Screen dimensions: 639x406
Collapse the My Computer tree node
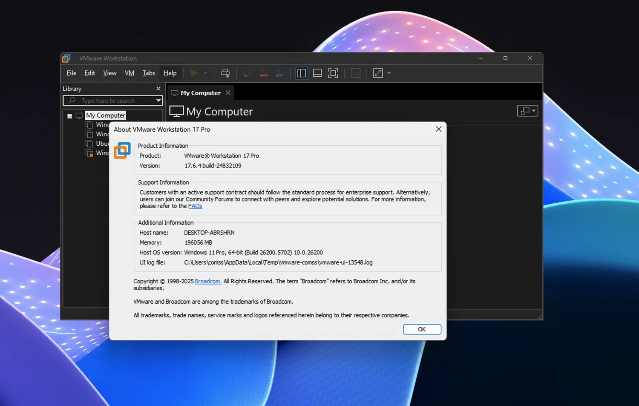click(x=69, y=116)
